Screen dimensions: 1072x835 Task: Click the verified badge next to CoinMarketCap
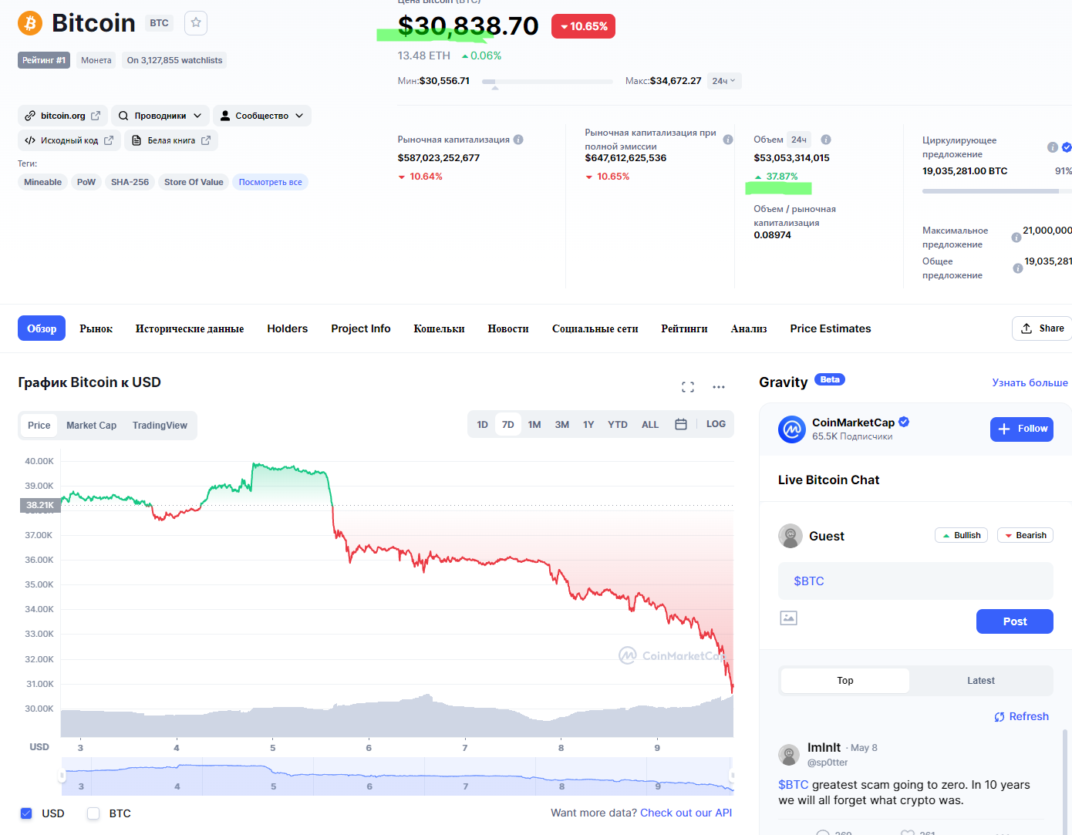click(x=904, y=422)
